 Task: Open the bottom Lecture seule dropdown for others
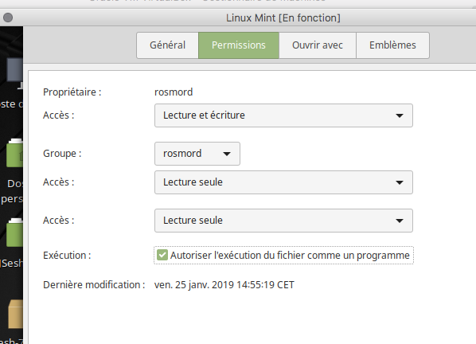pyautogui.click(x=283, y=221)
